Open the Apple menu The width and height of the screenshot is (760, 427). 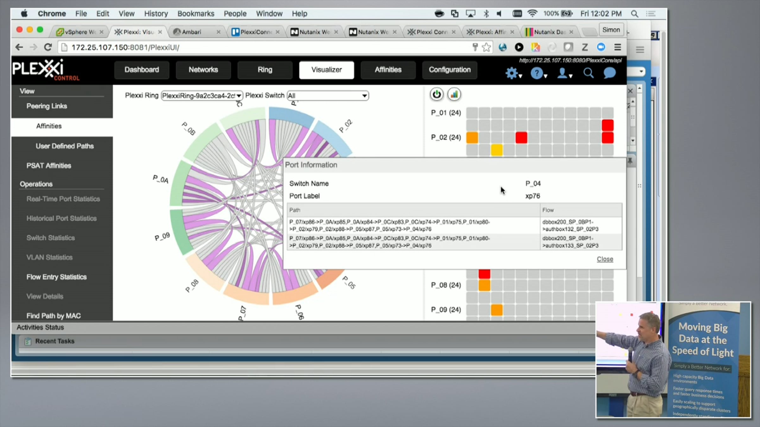24,13
